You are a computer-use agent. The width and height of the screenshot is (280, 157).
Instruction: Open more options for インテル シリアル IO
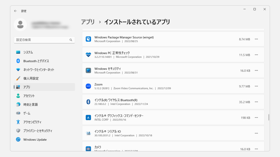coord(256,133)
